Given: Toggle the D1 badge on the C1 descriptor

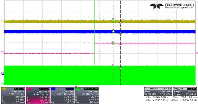Looking at the screenshot, I should pos(22,89).
